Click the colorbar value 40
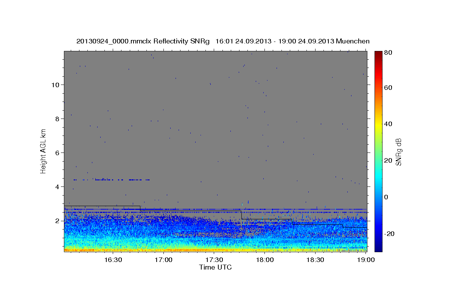454x302 pixels. (x=389, y=124)
